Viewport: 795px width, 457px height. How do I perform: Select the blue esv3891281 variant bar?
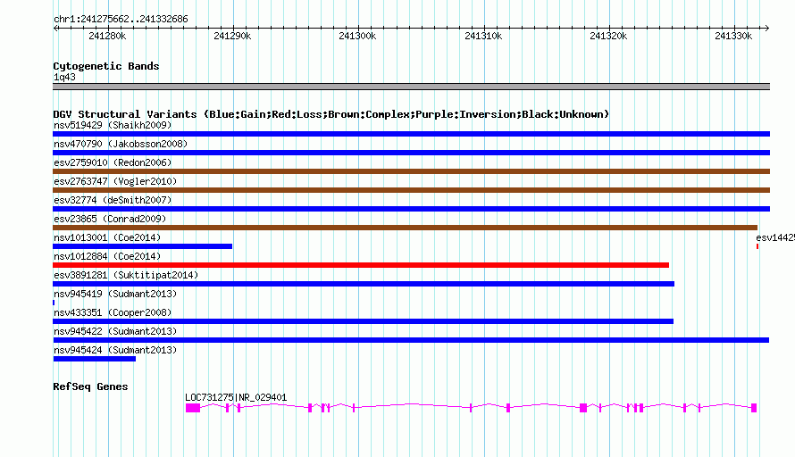[364, 284]
